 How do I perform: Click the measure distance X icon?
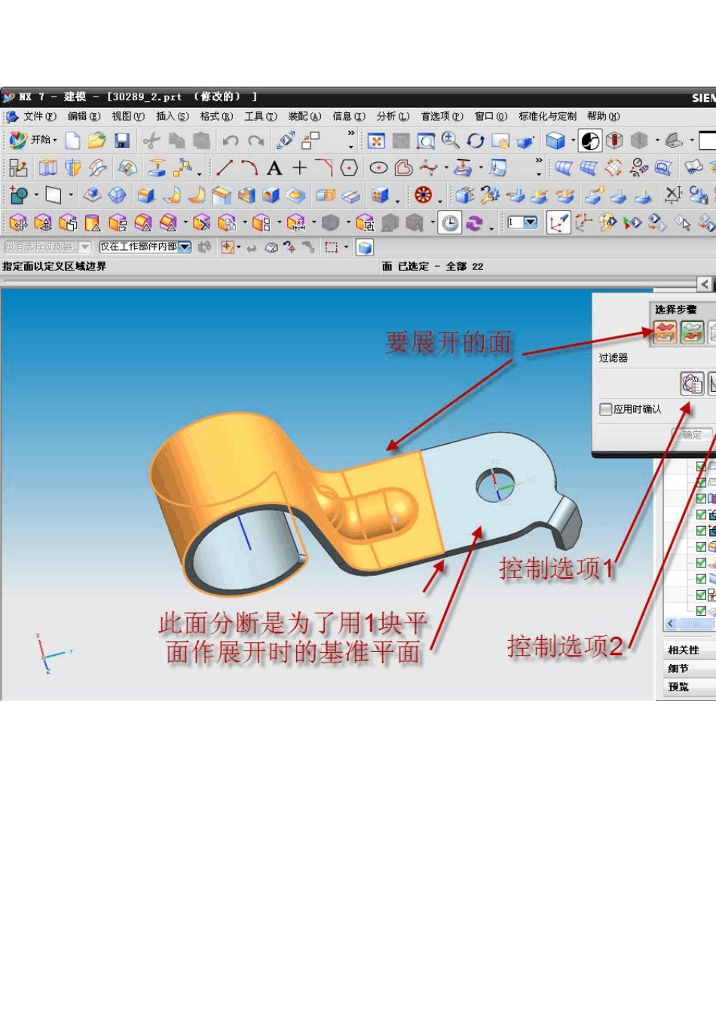tap(672, 195)
